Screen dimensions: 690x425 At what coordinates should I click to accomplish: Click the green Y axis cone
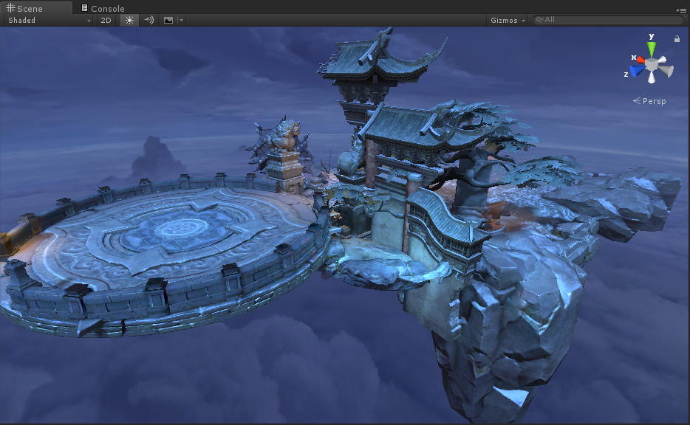[x=652, y=48]
